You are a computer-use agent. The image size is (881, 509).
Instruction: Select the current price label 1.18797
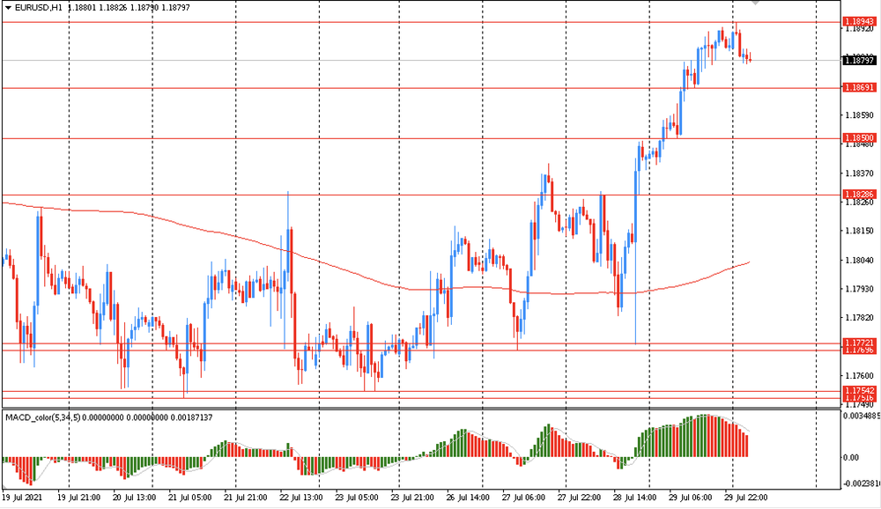[859, 60]
